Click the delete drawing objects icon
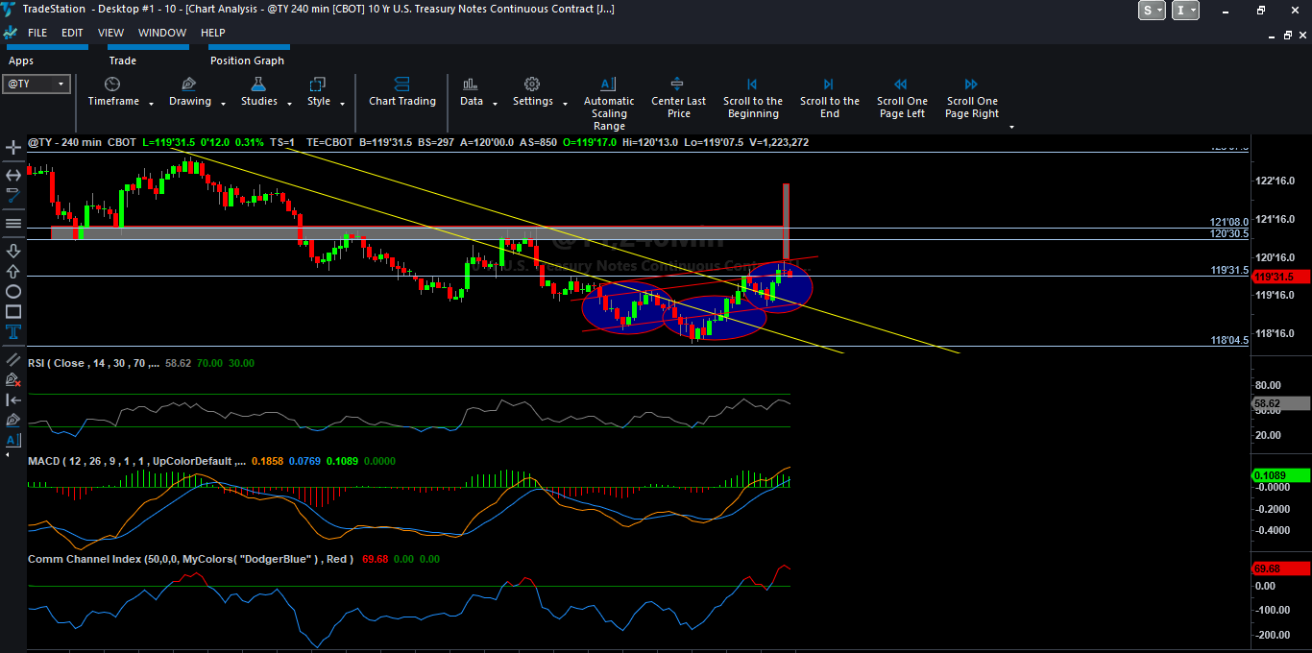The width and height of the screenshot is (1312, 653). pos(13,379)
